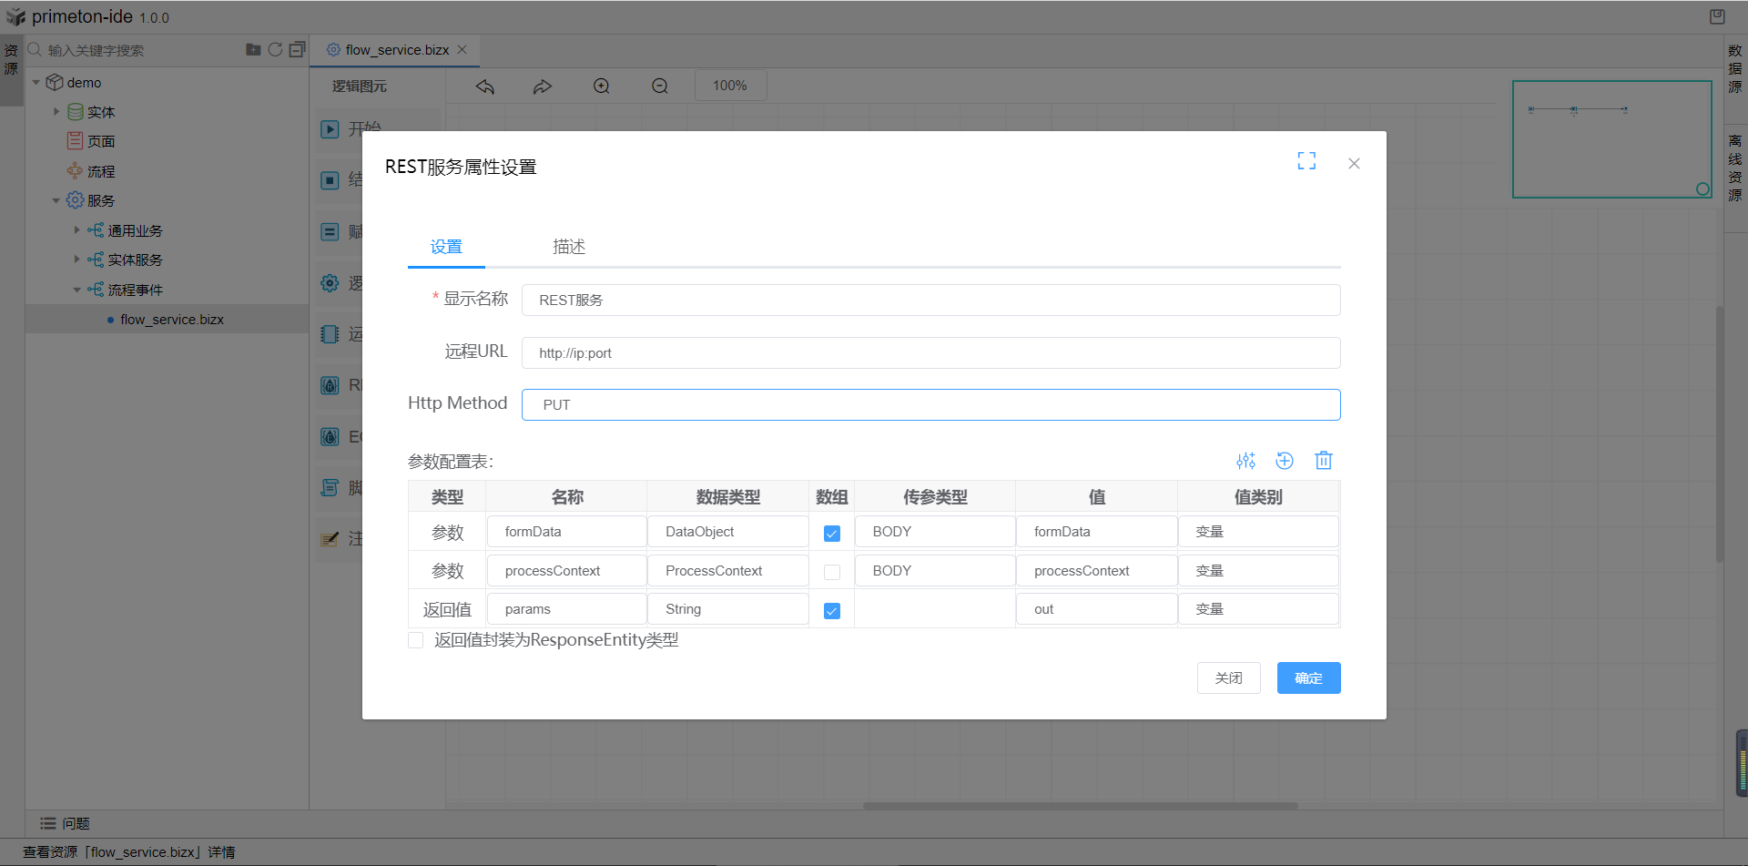Enable wrapping return value as ResponseEntity
The height and width of the screenshot is (866, 1748).
[416, 640]
